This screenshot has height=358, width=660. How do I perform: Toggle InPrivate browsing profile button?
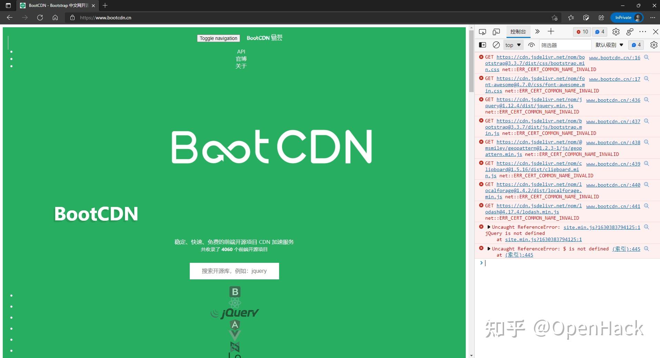click(x=626, y=17)
